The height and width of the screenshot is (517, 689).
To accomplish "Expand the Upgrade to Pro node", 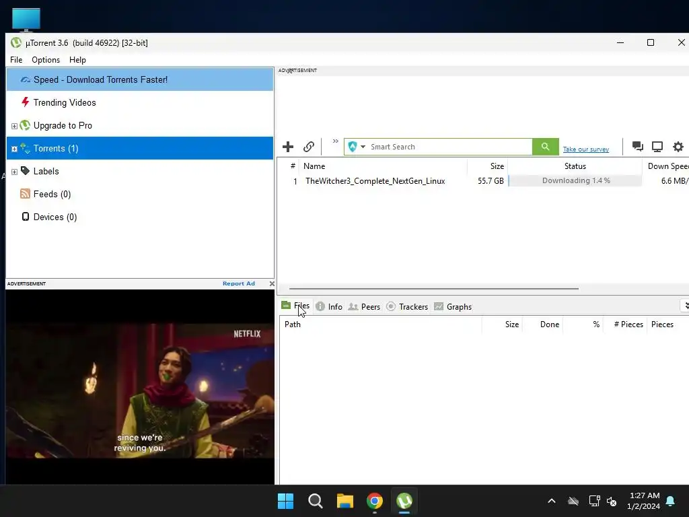I will point(14,126).
